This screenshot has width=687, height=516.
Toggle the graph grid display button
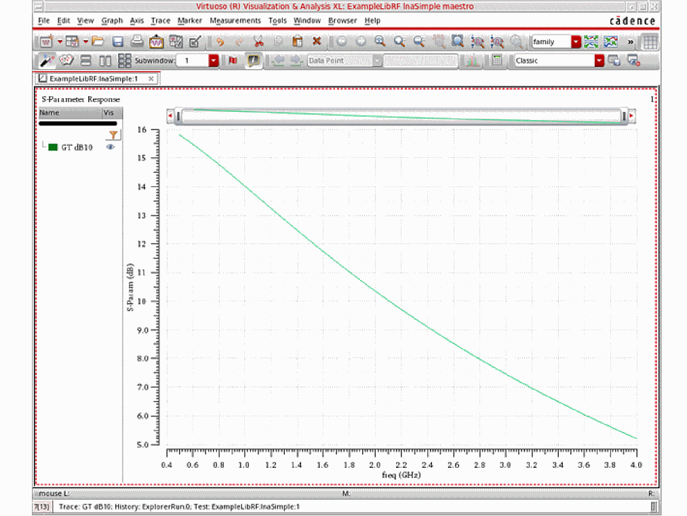tap(650, 41)
